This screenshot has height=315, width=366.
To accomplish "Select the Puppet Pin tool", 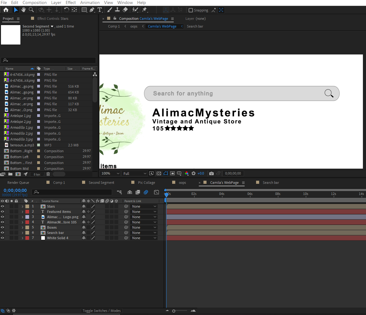I will point(144,10).
